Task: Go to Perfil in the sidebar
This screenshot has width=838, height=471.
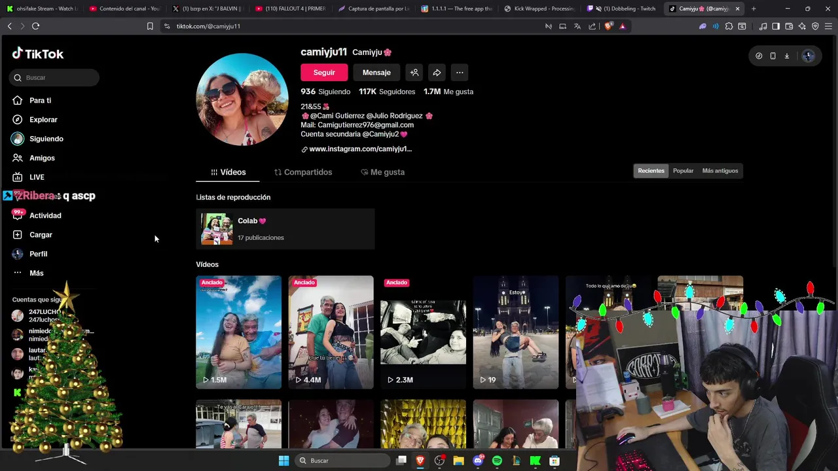Action: 29,254
